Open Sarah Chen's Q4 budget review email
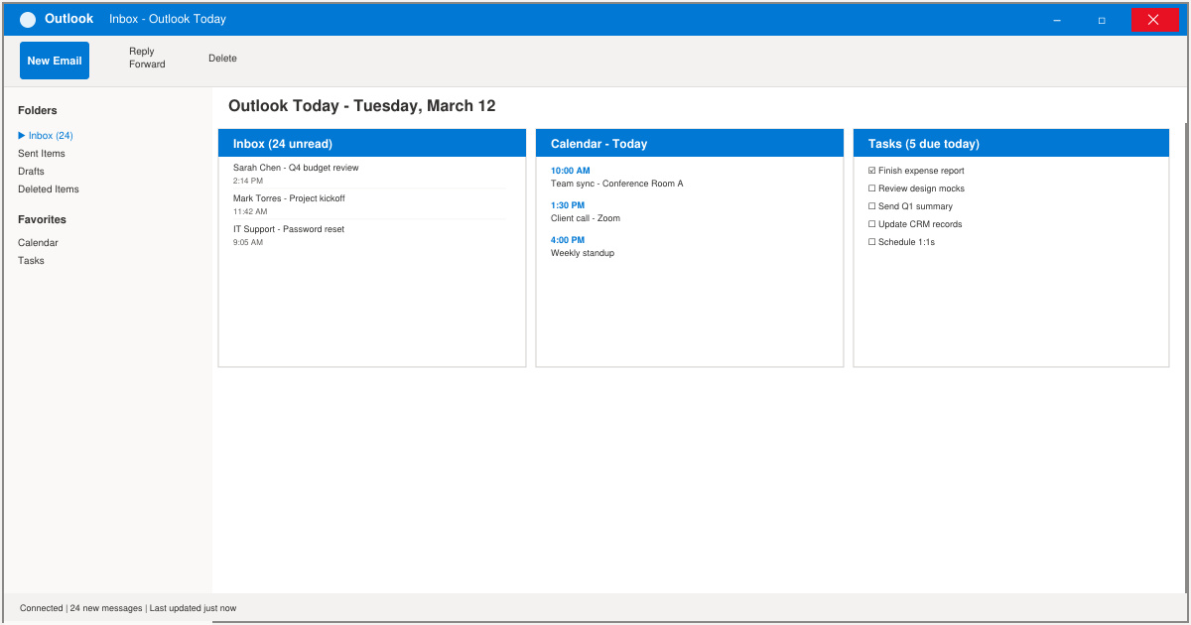1191x625 pixels. [296, 168]
